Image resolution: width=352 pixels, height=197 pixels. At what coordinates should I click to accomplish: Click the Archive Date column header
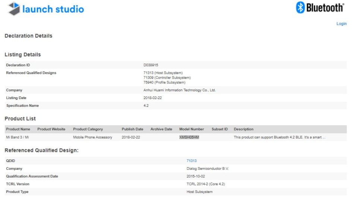161,129
